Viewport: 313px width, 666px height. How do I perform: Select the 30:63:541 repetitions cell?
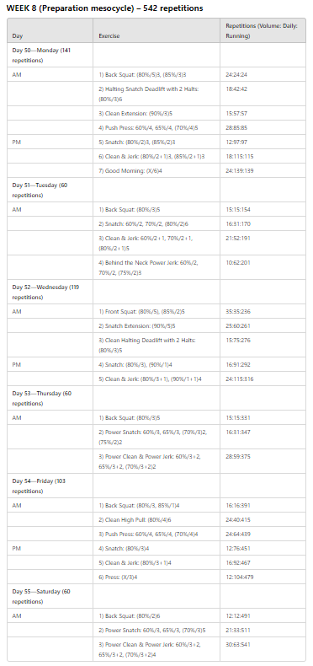point(263,649)
